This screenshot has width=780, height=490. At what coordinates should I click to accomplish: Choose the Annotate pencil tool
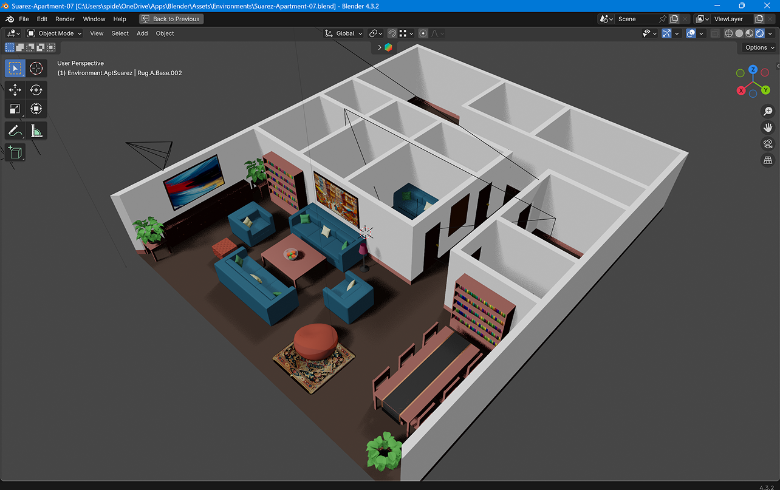click(x=15, y=131)
